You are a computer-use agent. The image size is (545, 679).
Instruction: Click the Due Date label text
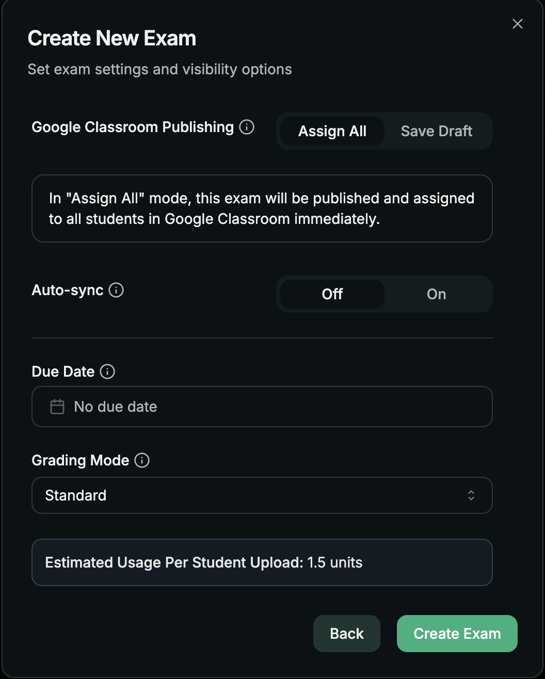coord(63,371)
